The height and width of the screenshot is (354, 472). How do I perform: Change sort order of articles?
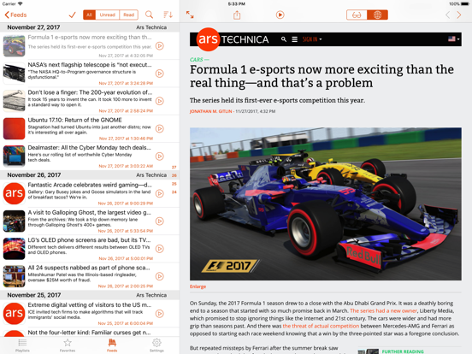point(168,15)
